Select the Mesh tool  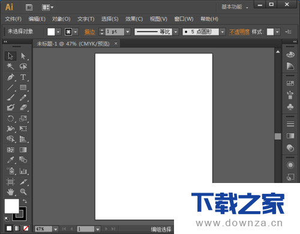pos(10,149)
